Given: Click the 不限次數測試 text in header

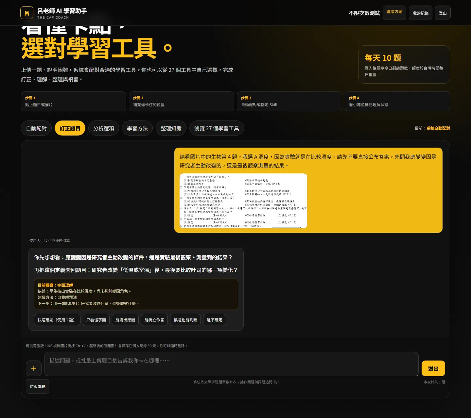Looking at the screenshot, I should pyautogui.click(x=364, y=13).
